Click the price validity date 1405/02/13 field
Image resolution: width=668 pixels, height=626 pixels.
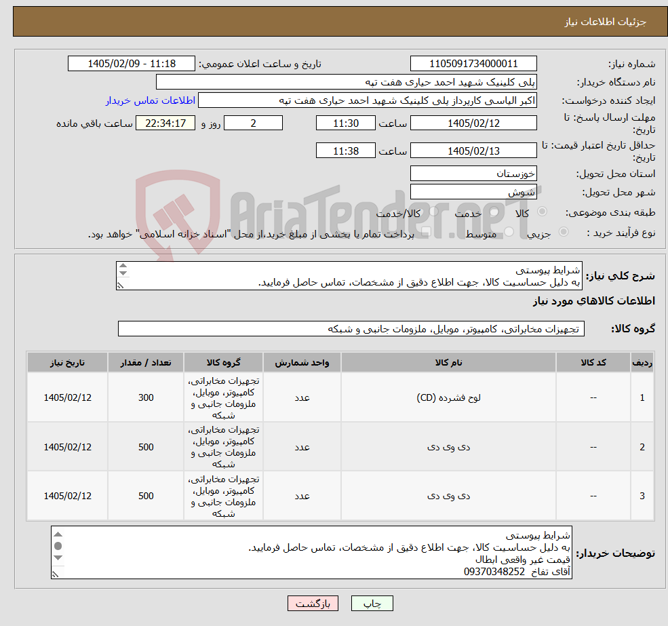pyautogui.click(x=473, y=151)
